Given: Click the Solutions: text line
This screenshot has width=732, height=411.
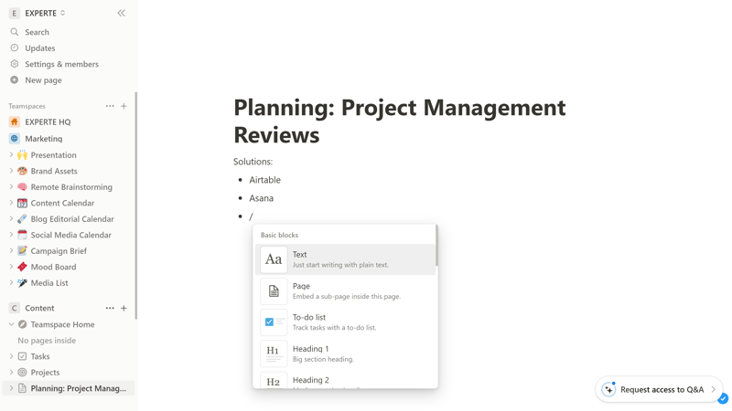Looking at the screenshot, I should (253, 162).
